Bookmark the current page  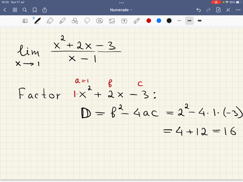34,10
